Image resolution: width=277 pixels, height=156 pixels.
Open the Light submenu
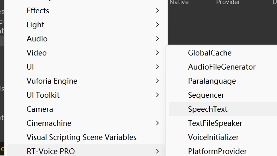[86, 25]
